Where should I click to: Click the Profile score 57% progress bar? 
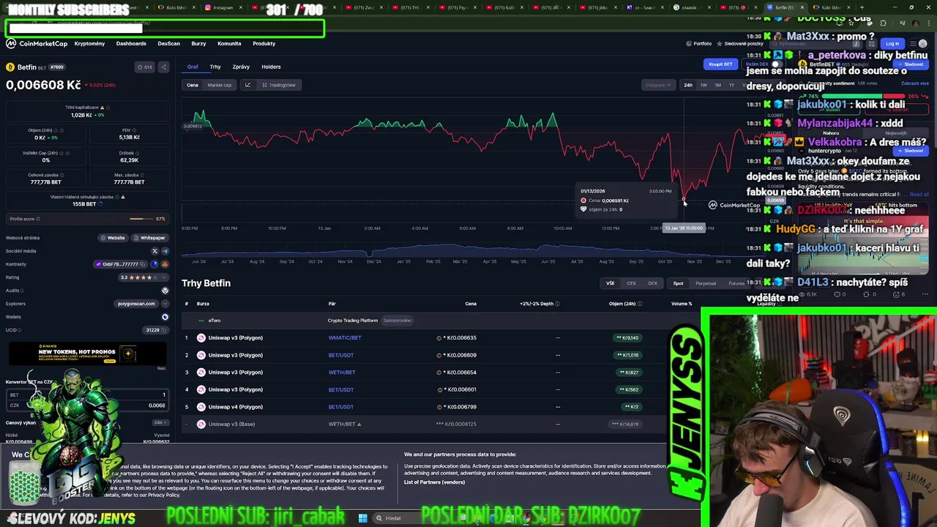[141, 219]
